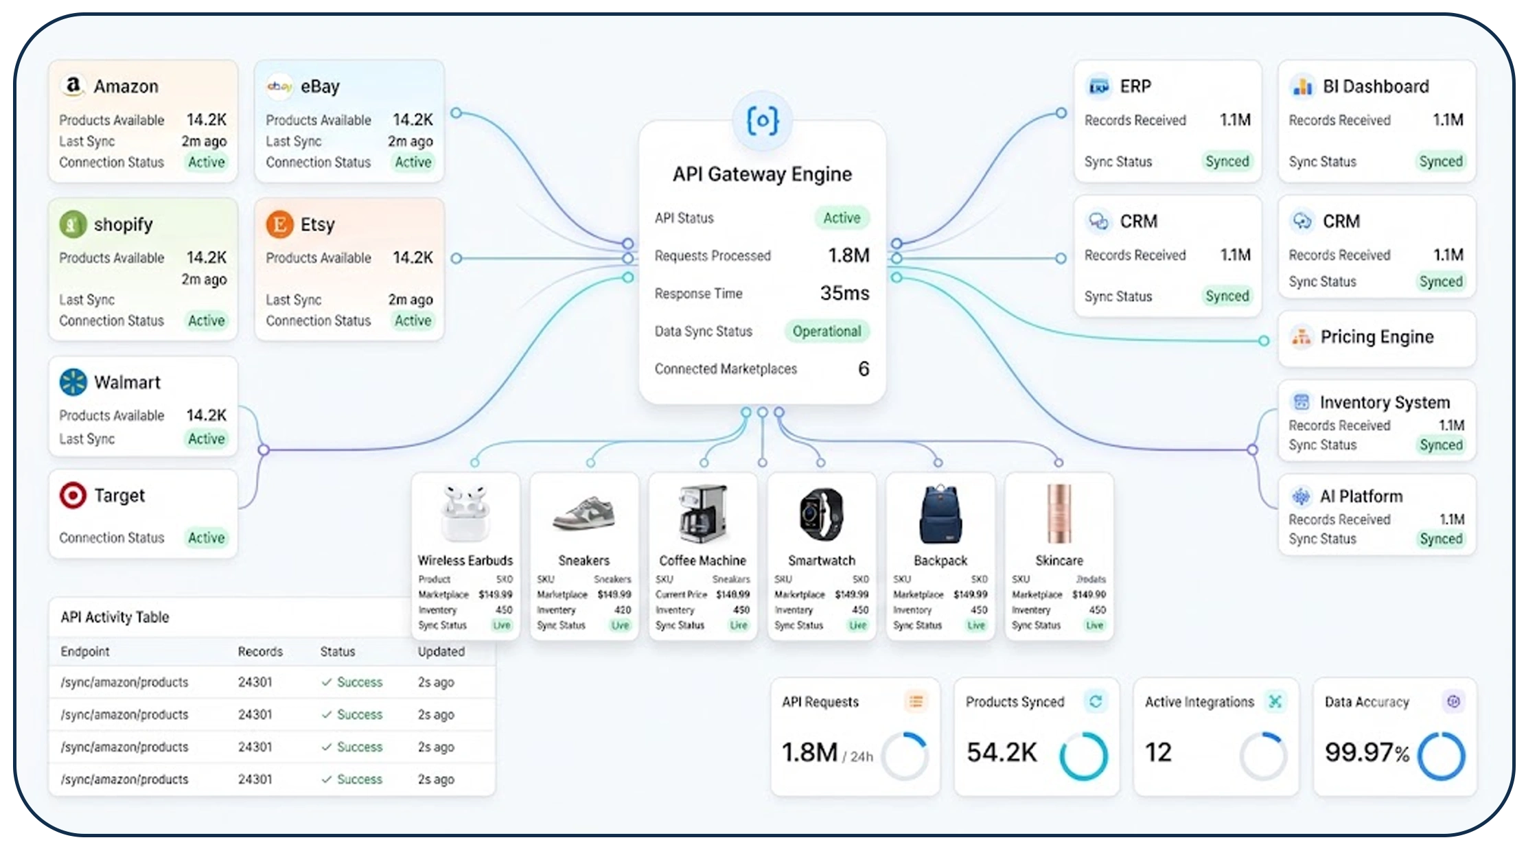
Task: Click the Walmart spark icon
Action: tap(73, 382)
